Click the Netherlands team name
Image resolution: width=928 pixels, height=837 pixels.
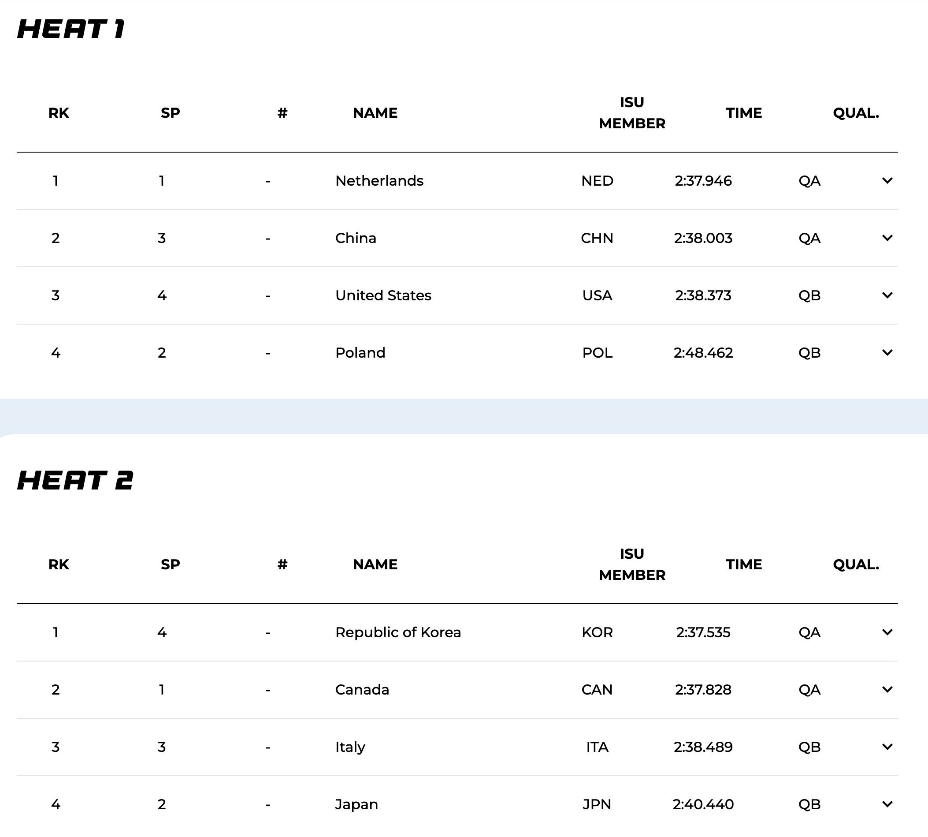point(379,181)
